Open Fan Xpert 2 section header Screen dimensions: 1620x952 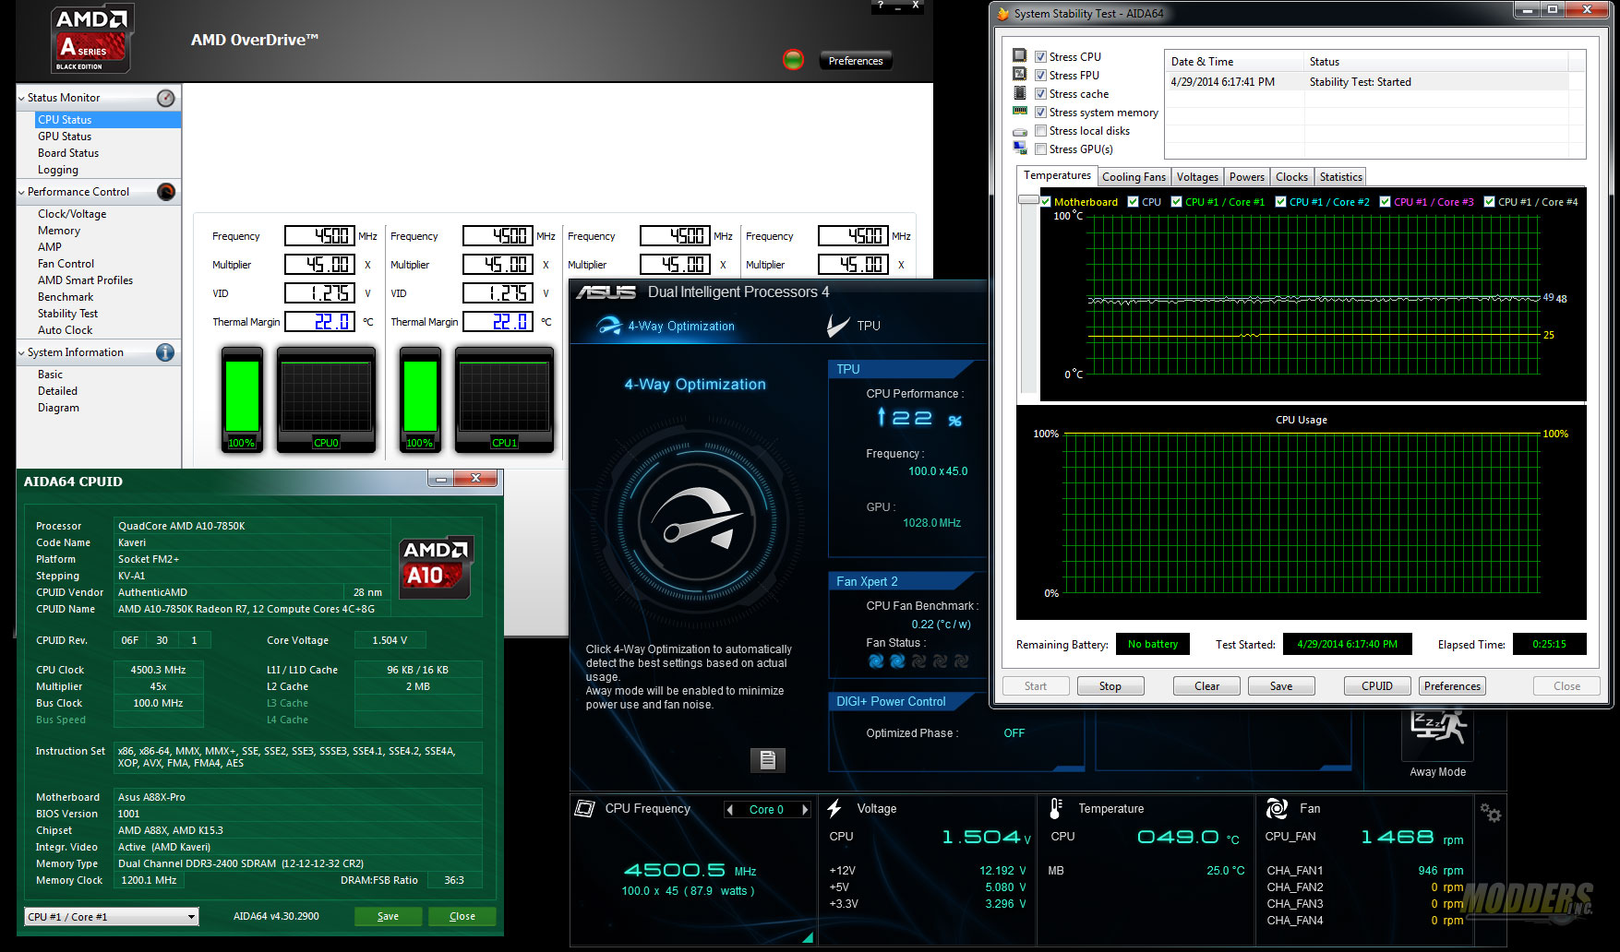point(901,581)
